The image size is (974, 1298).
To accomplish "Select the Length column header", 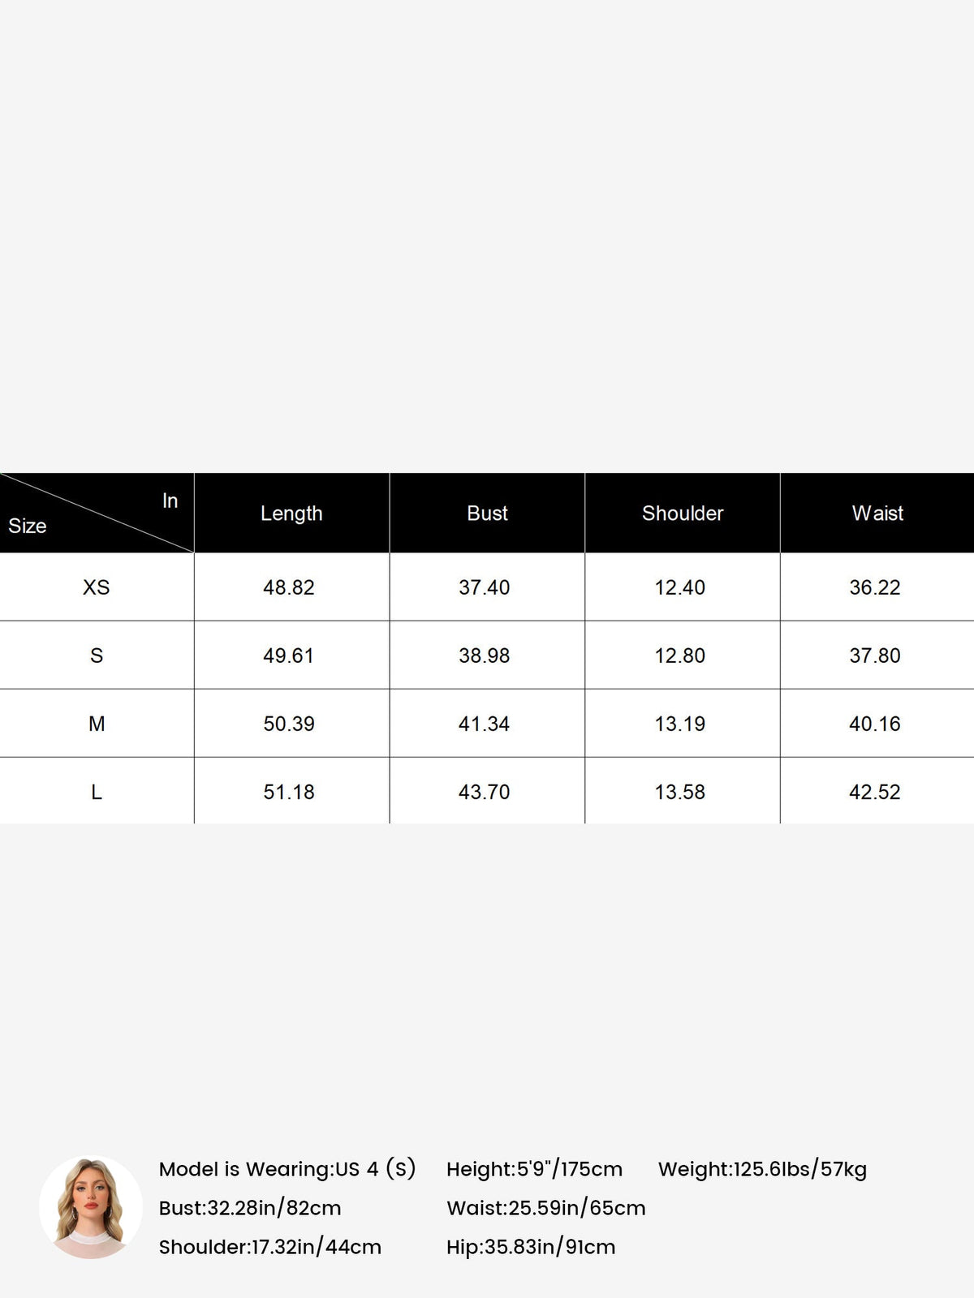I will tap(291, 514).
